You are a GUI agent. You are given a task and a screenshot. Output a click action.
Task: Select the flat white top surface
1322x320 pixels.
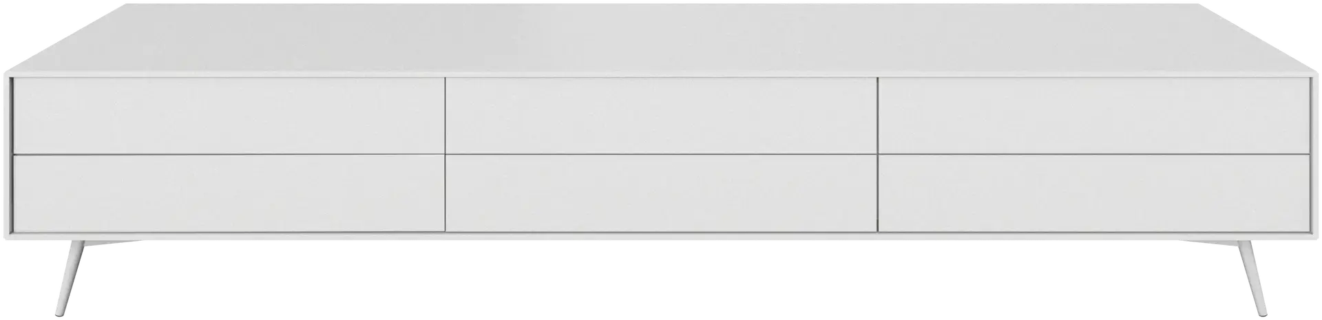[661, 36]
